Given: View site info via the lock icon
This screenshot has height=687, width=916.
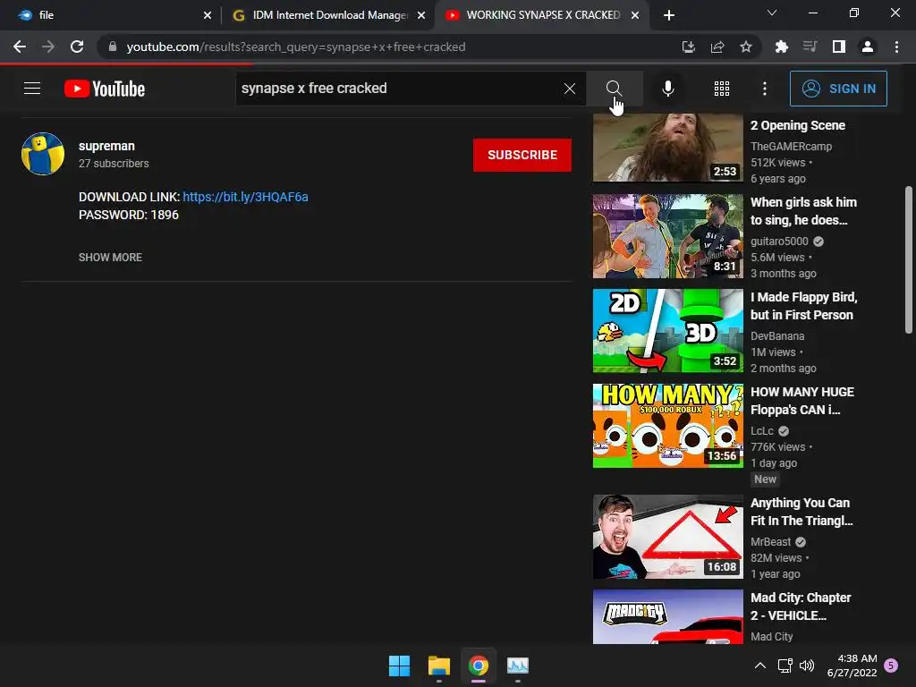Looking at the screenshot, I should 113,47.
